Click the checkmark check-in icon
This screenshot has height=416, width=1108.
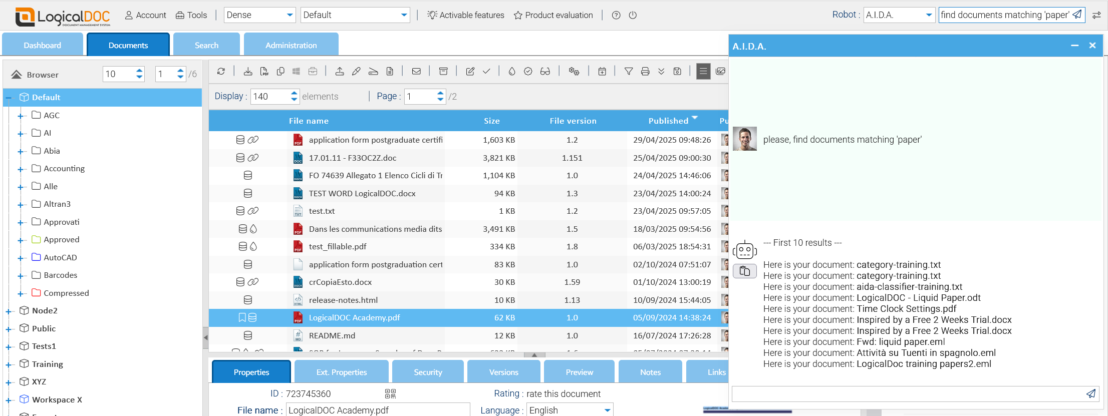[x=486, y=72]
